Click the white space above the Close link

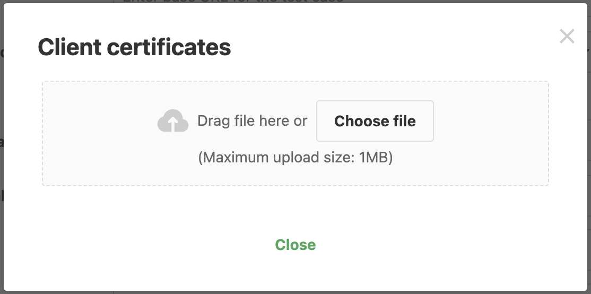tap(295, 211)
